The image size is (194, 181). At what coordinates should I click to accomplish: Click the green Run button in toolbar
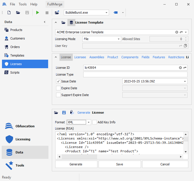click(38, 13)
